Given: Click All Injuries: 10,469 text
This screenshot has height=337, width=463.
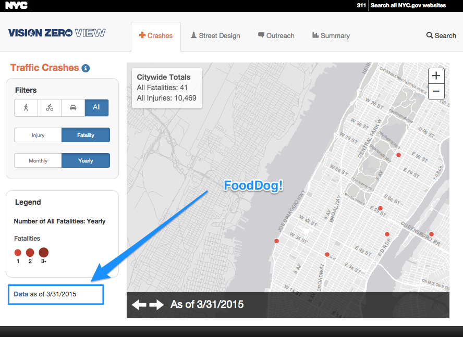Looking at the screenshot, I should point(166,98).
